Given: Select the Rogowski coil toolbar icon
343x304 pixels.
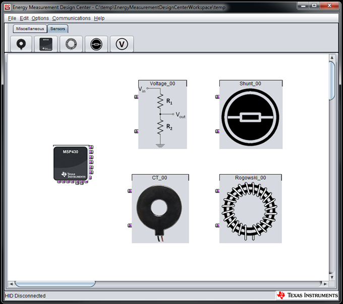Looking at the screenshot, I should [x=71, y=44].
